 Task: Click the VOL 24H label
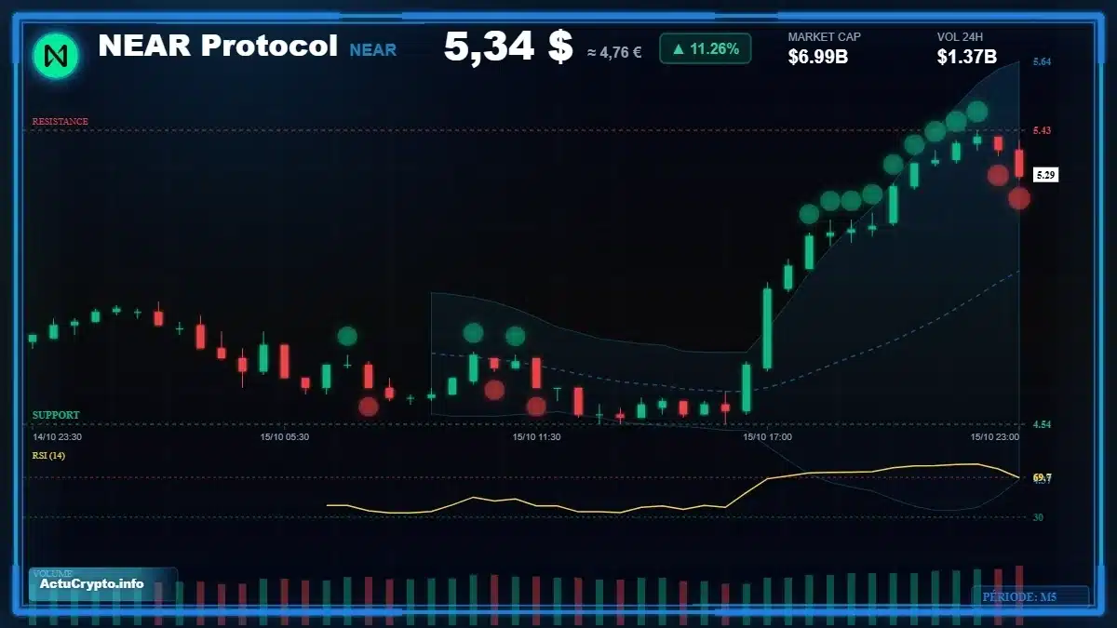962,37
